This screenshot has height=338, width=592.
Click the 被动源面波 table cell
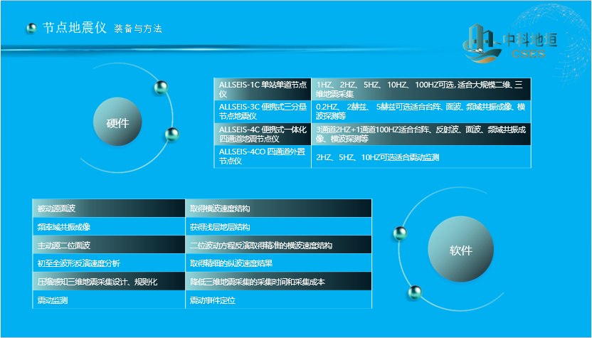pos(109,208)
